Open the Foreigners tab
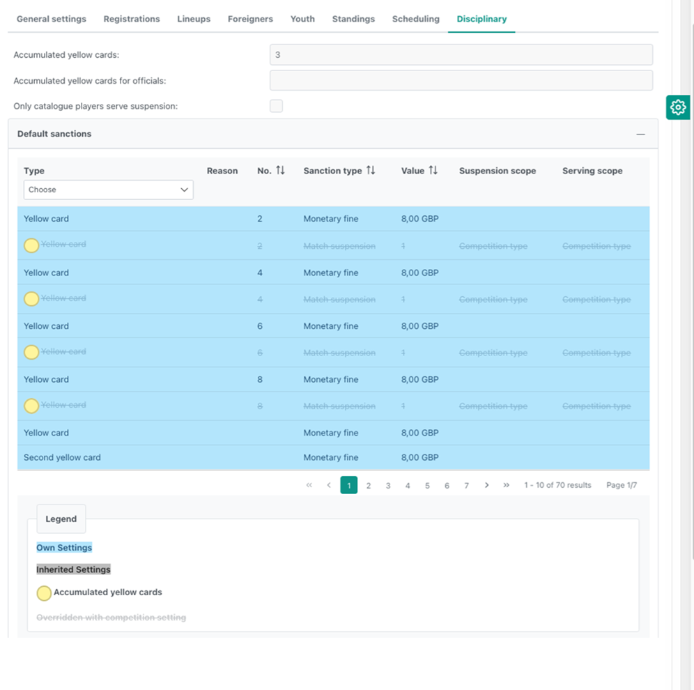The image size is (694, 690). (x=250, y=19)
